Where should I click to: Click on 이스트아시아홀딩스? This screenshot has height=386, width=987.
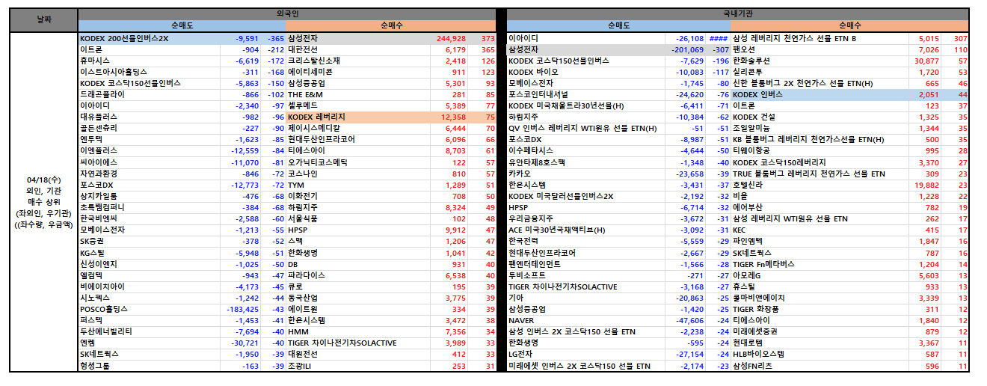149,72
